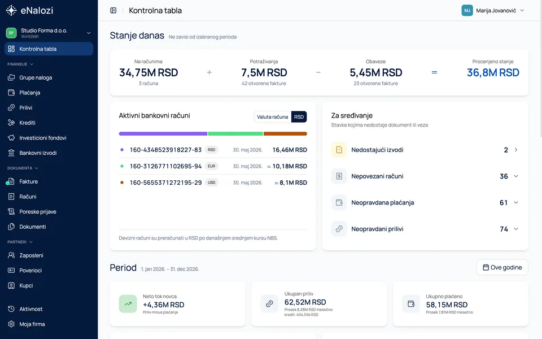Click the Neopravdana plaćanja wallet icon
Image resolution: width=542 pixels, height=339 pixels.
[x=339, y=202]
